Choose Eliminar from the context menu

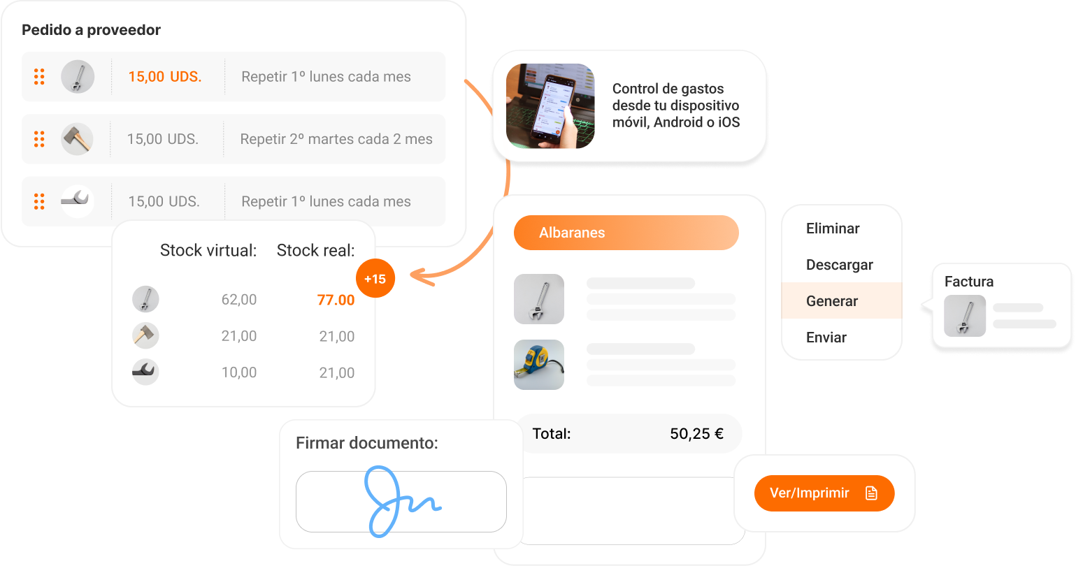click(833, 228)
